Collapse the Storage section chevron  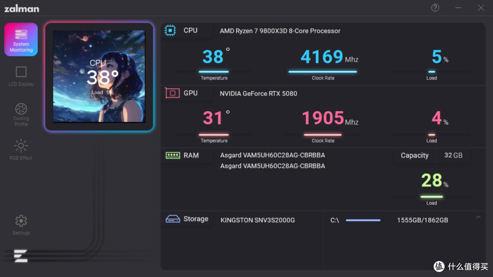click(x=478, y=217)
